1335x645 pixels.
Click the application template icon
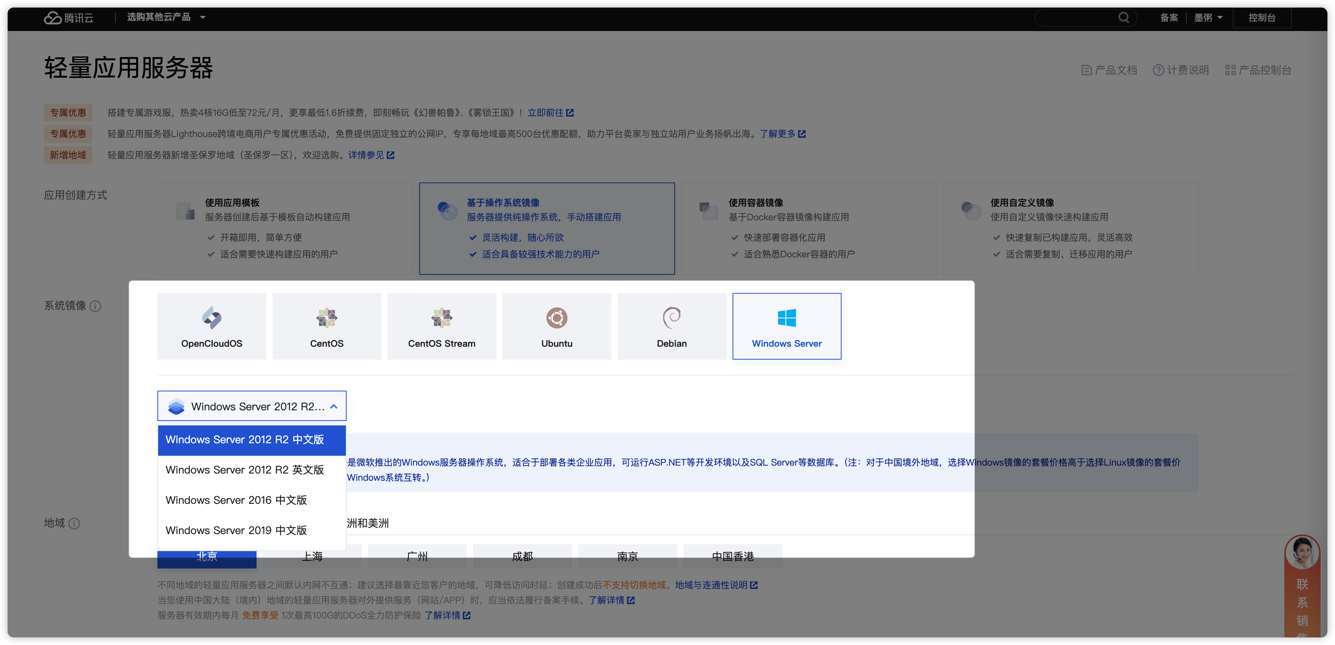[x=185, y=211]
